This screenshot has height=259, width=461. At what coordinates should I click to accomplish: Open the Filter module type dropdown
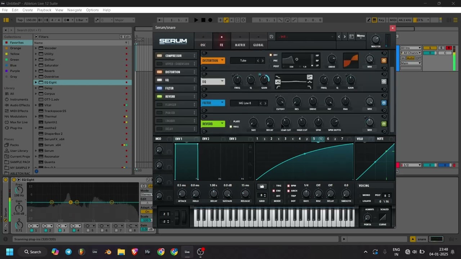(213, 103)
